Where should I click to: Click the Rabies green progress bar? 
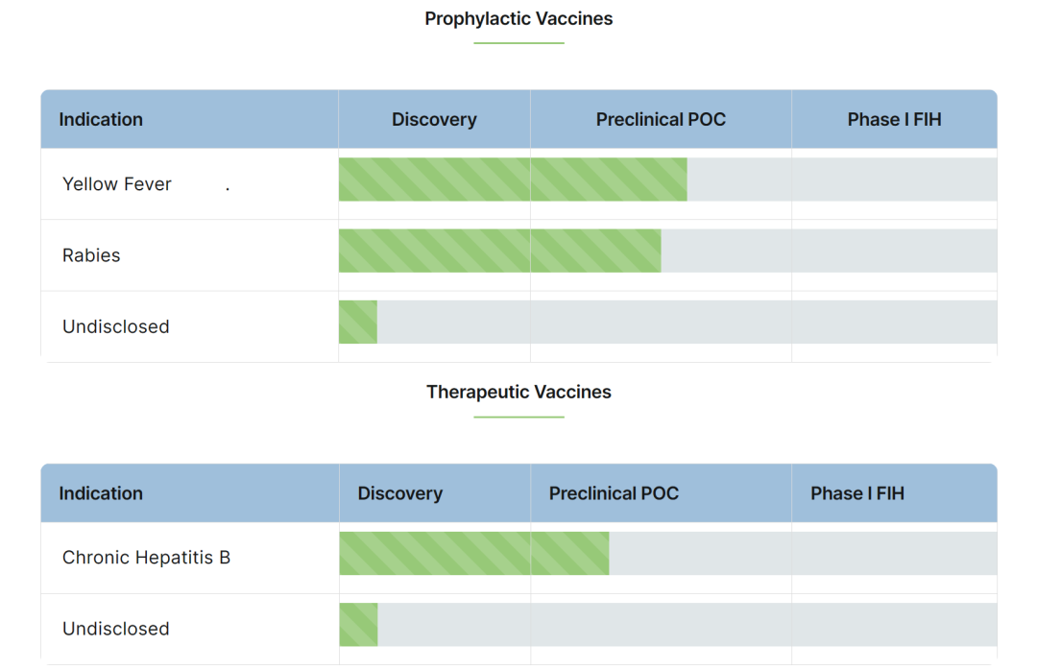click(499, 251)
